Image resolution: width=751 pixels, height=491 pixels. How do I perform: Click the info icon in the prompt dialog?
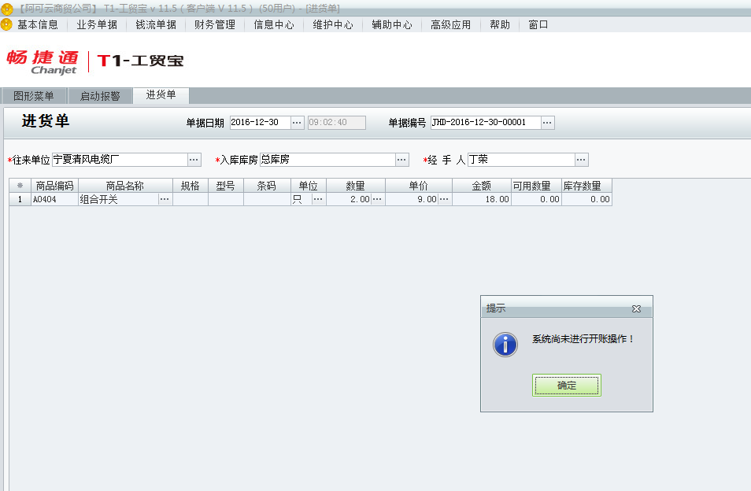click(x=505, y=345)
